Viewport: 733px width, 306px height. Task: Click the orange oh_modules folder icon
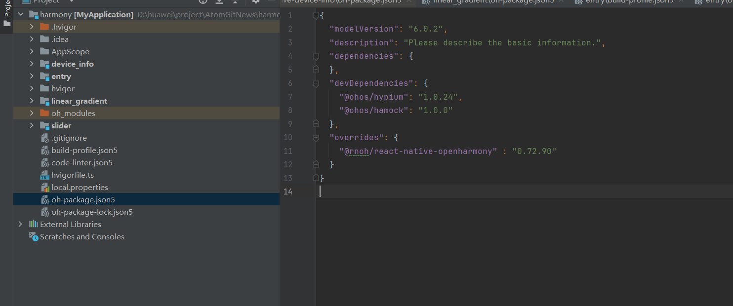(x=44, y=113)
